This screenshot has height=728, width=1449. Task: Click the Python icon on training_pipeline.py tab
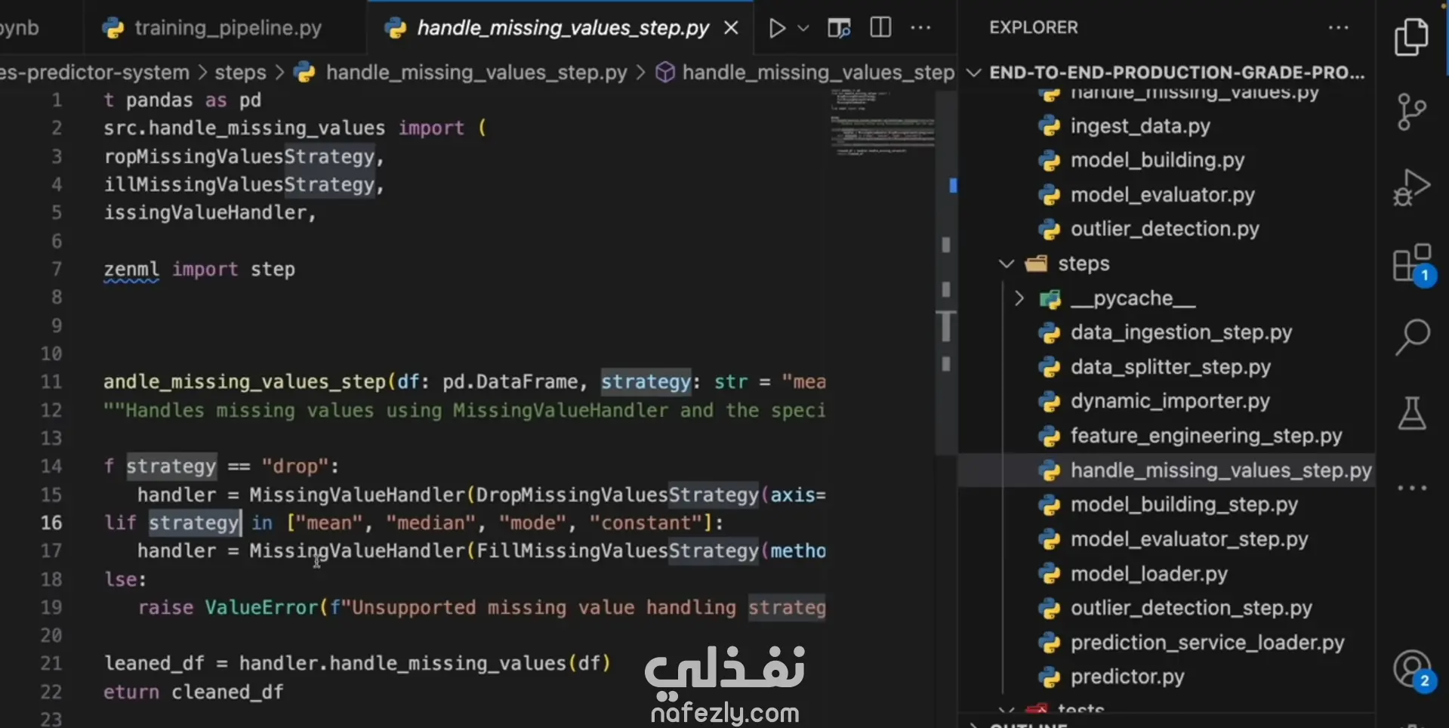[113, 29]
